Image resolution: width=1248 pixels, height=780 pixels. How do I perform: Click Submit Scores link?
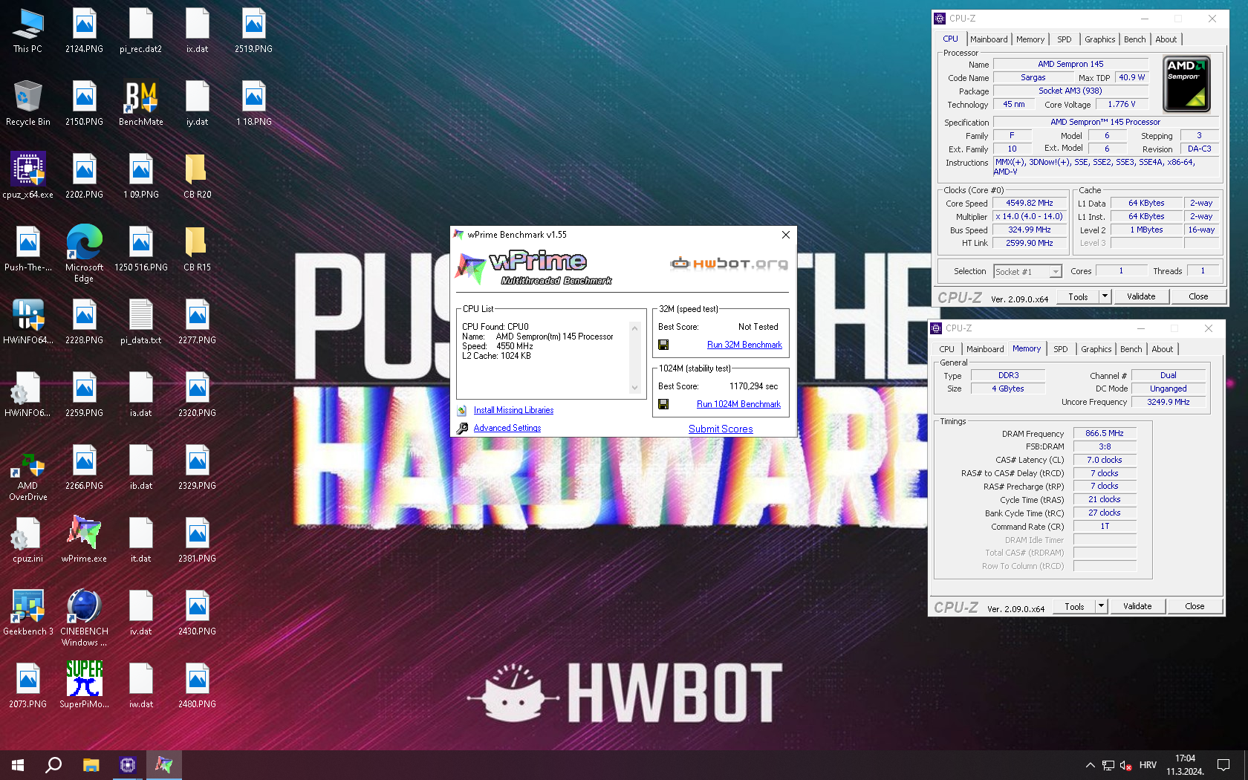point(721,429)
